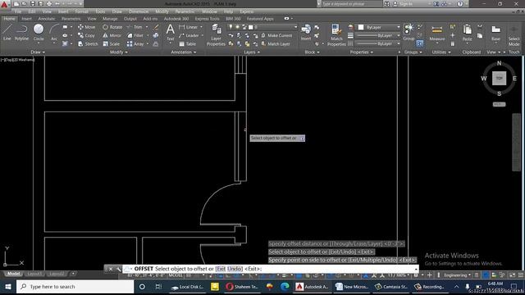Expand the Block panel dropdown
Image resolution: width=525 pixels, height=295 pixels.
click(x=312, y=52)
